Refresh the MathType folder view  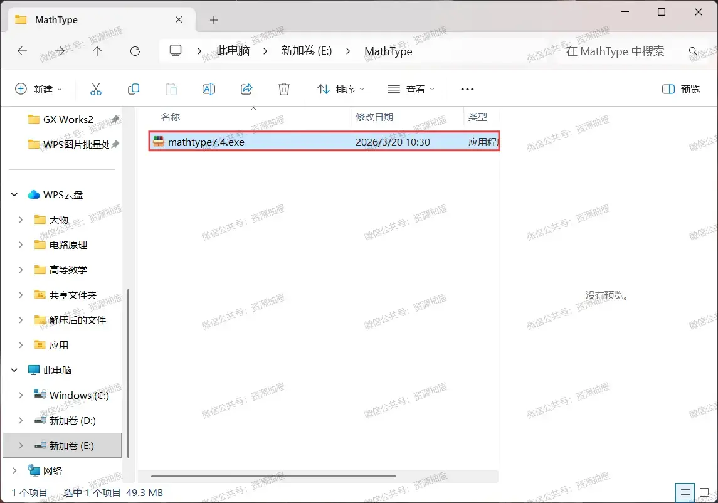pyautogui.click(x=135, y=51)
